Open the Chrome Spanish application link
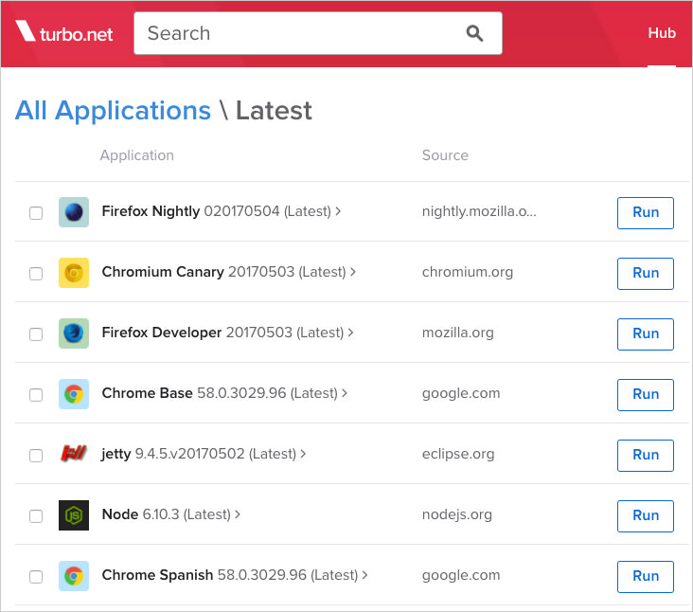Viewport: 693px width, 612px height. (157, 575)
